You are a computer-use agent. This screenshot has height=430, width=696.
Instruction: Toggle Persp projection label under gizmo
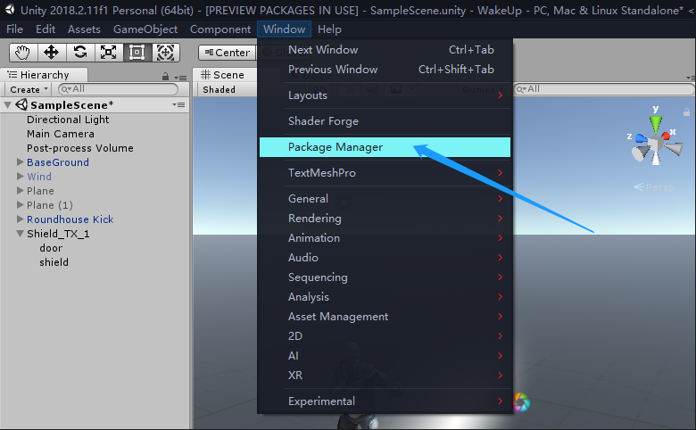[x=654, y=187]
